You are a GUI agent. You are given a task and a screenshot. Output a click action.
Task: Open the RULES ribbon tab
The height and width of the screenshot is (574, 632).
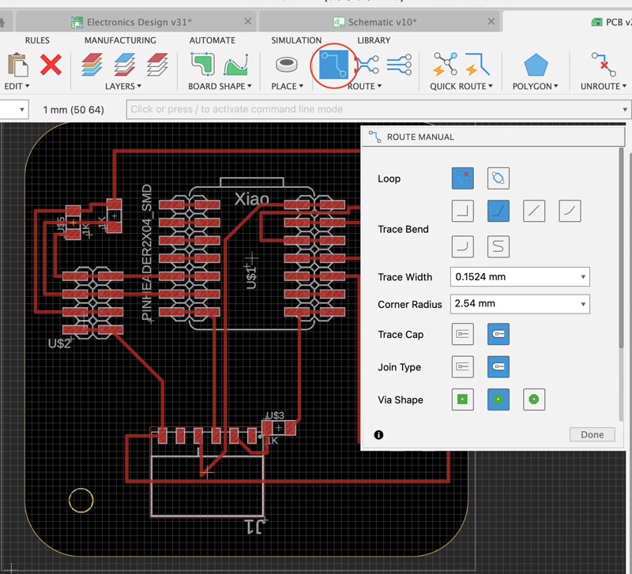click(37, 40)
